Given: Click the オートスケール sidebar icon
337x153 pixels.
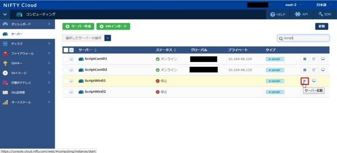Looking at the screenshot, I should [5, 102].
